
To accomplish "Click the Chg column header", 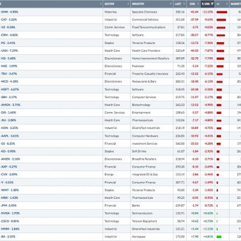I will (192, 4).
